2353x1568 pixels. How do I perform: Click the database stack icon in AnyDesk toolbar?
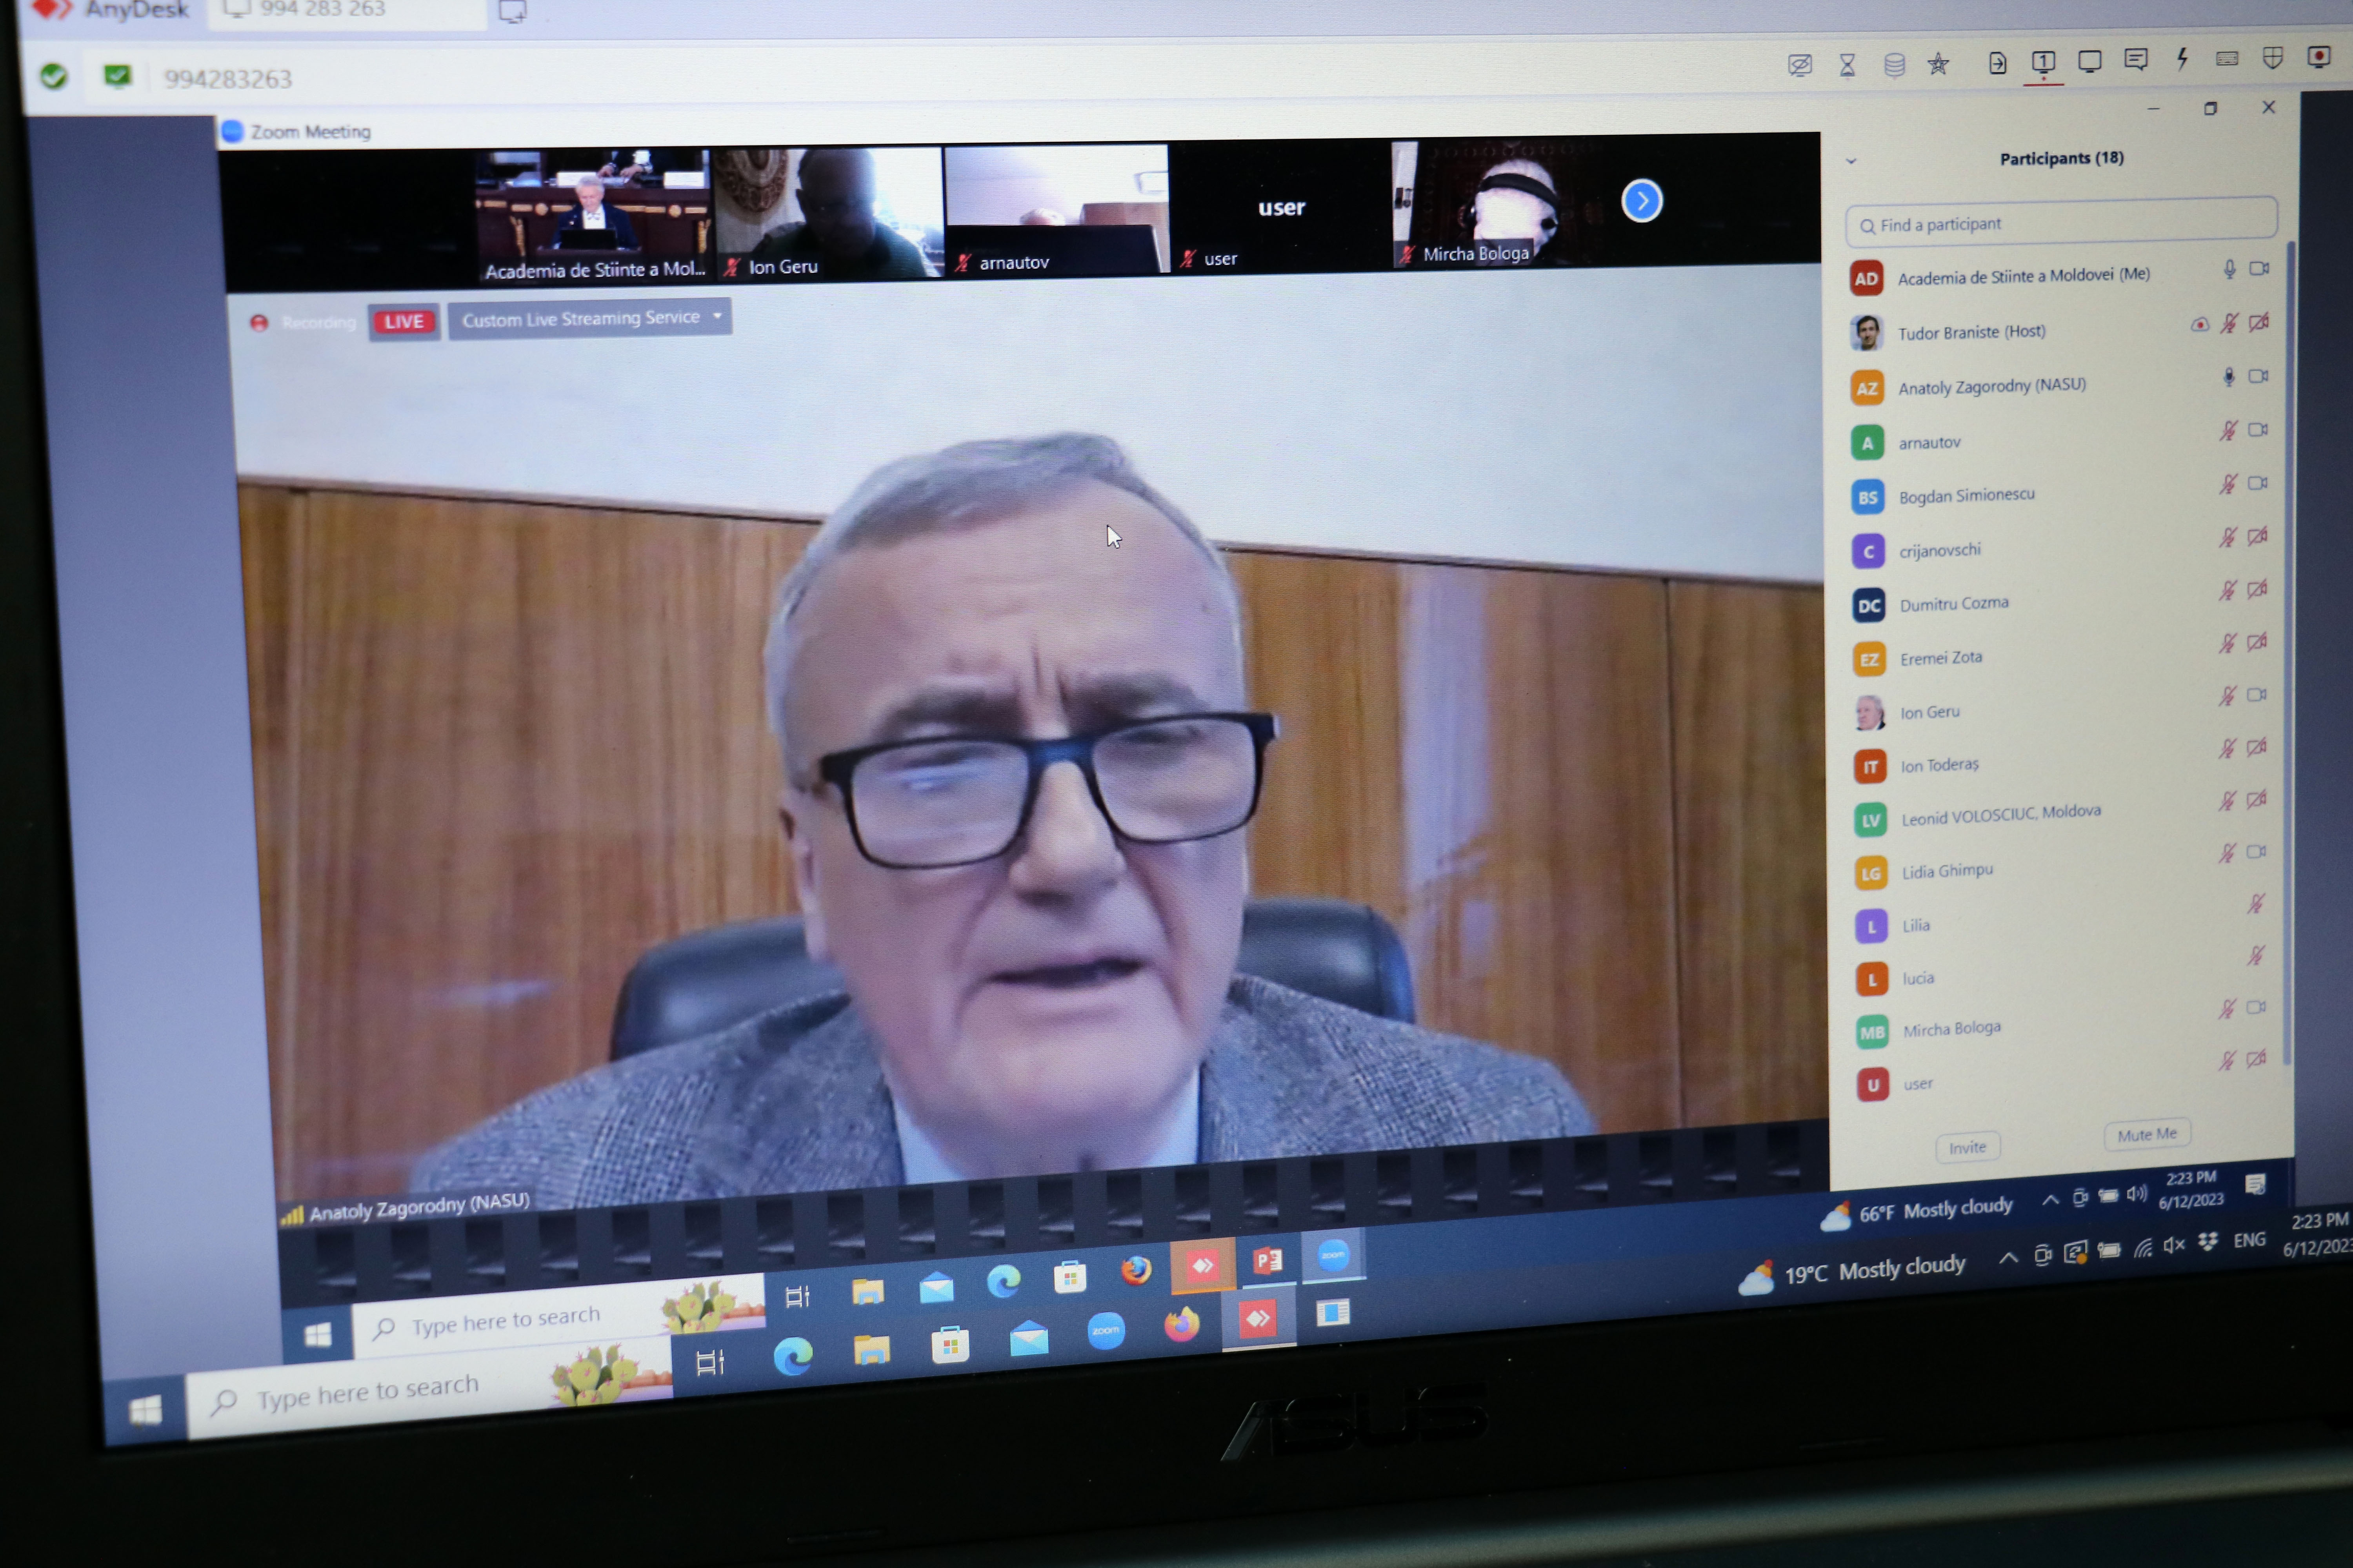(x=1894, y=66)
